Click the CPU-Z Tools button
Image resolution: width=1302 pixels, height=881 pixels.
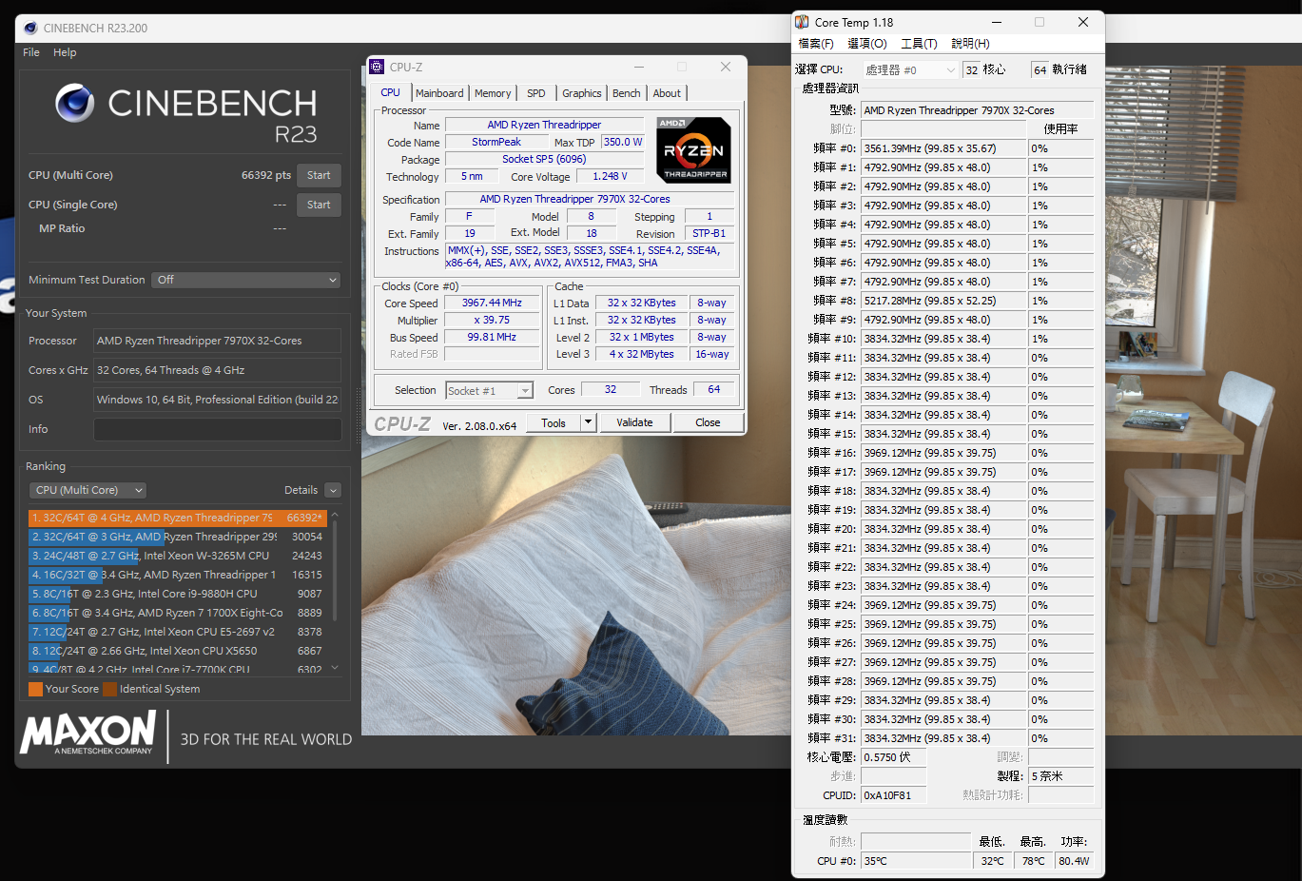pos(554,422)
